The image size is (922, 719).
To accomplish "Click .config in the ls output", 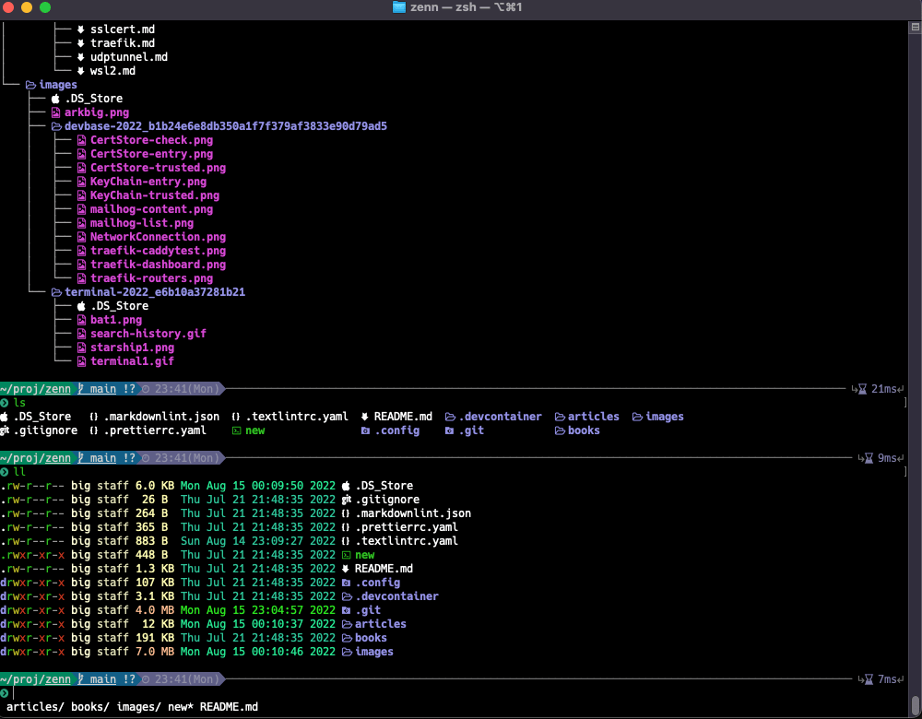I will [397, 430].
